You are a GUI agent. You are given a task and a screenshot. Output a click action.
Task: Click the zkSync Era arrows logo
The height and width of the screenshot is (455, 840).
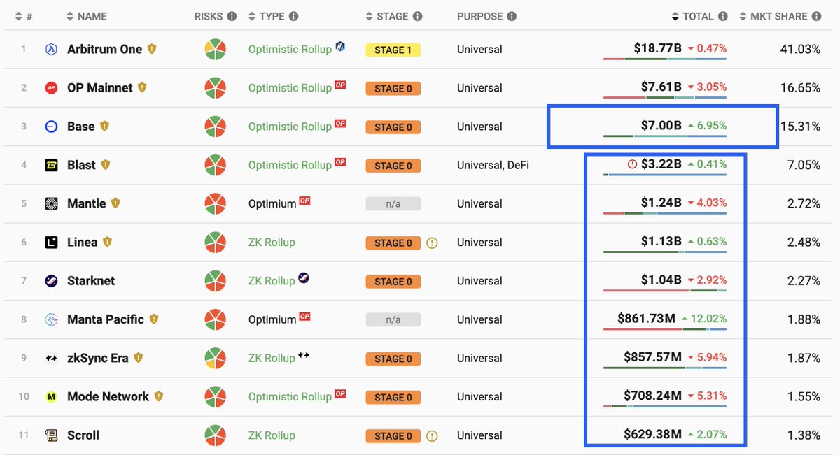click(51, 358)
